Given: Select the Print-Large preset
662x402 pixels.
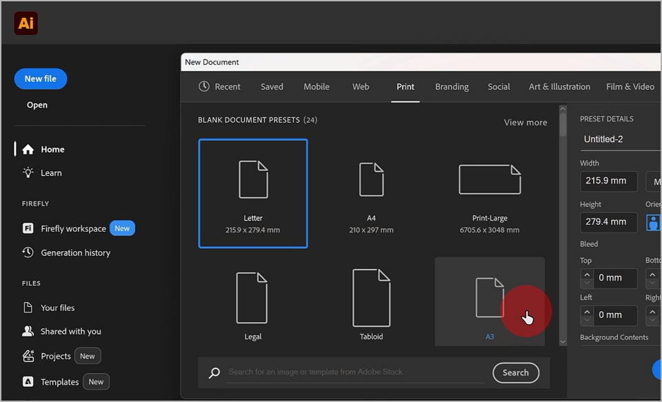Looking at the screenshot, I should pos(490,193).
